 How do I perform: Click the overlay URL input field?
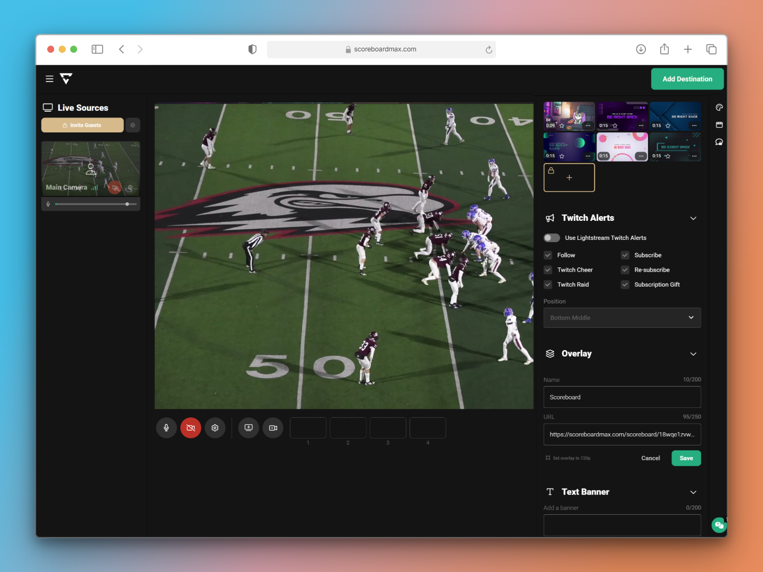pos(622,434)
